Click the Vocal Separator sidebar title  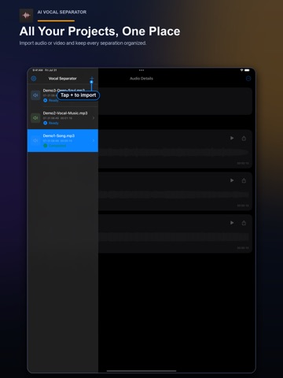63,79
